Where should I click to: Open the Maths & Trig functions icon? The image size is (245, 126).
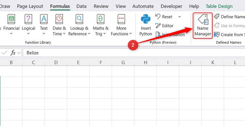pyautogui.click(x=101, y=19)
